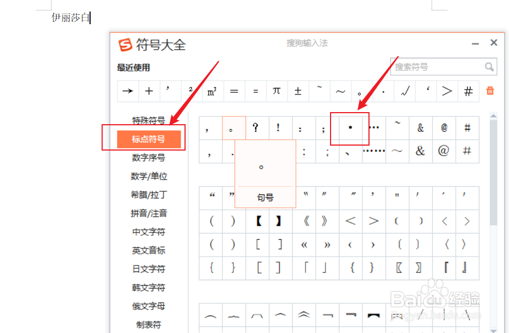Select the ± symbol in the recent row
Image resolution: width=509 pixels, height=333 pixels.
298,91
